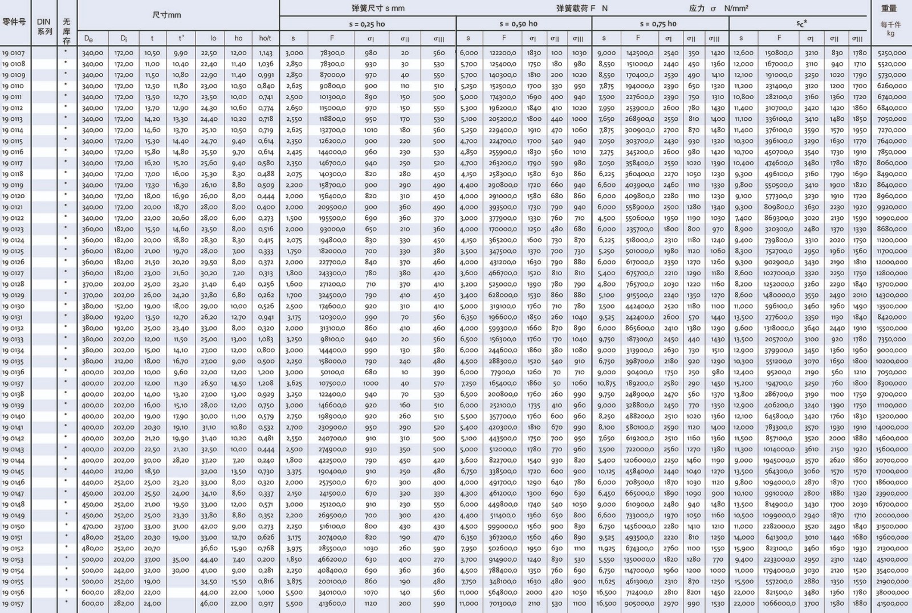Image resolution: width=912 pixels, height=613 pixels.
Task: Select the s = 0,50 ho header
Action: [518, 24]
